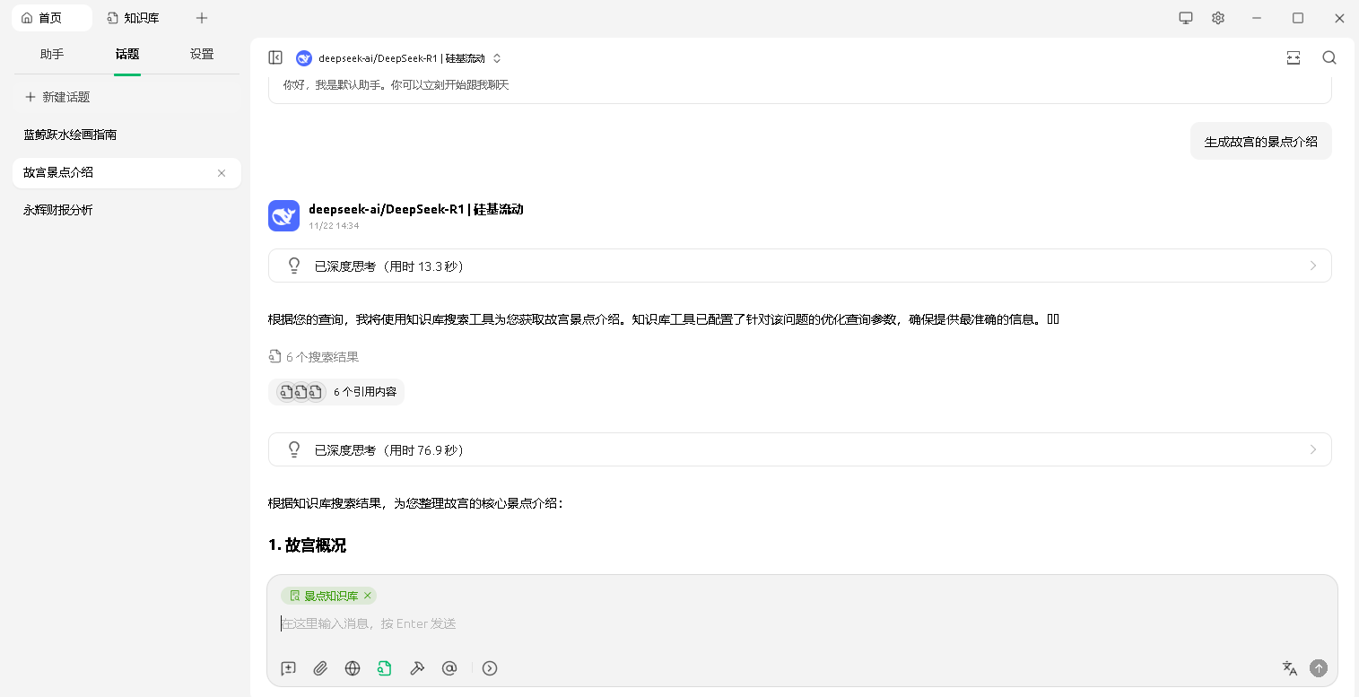Viewport: 1359px width, 697px height.
Task: Open the 首页 home tab
Action: point(51,18)
